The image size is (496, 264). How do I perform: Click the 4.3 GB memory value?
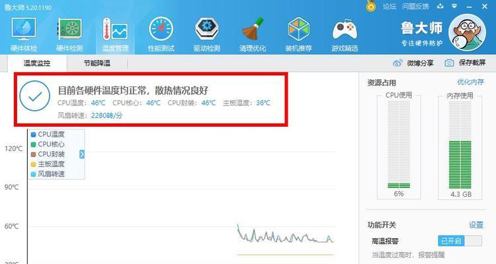click(x=461, y=194)
